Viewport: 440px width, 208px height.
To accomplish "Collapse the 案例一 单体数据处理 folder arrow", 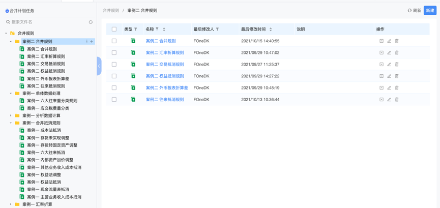I will pos(11,94).
